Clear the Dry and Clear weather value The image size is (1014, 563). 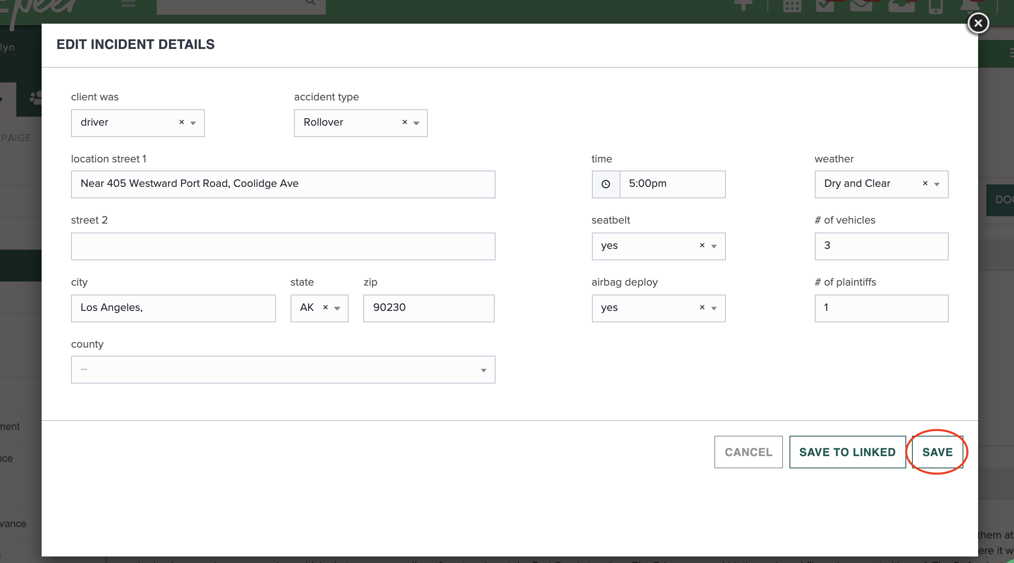pyautogui.click(x=925, y=184)
